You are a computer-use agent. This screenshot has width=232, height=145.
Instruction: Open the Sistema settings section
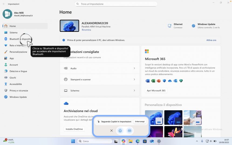coord(13,33)
